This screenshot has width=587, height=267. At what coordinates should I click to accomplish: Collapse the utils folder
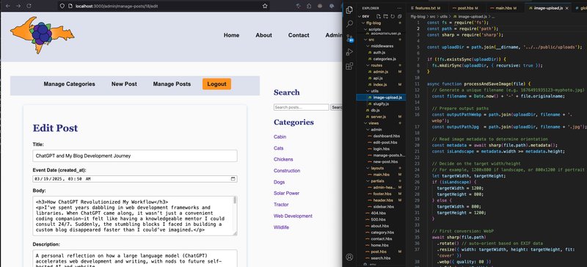(368, 91)
